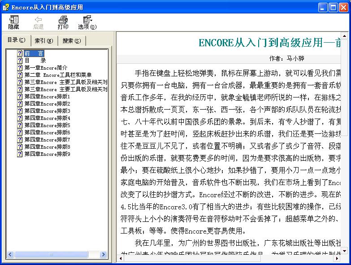
Task: Maximize the Encore help window
Action: [333, 8]
